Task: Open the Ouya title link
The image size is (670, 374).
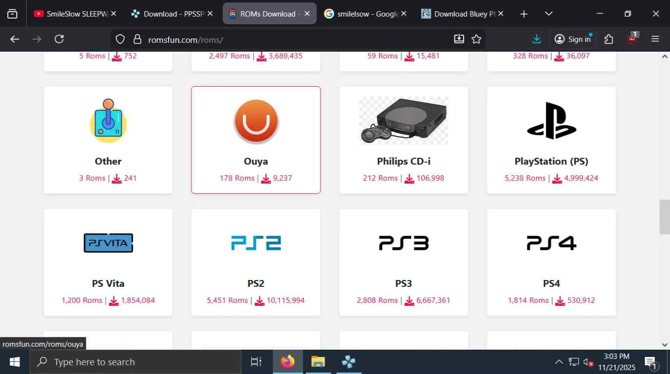Action: pos(256,161)
